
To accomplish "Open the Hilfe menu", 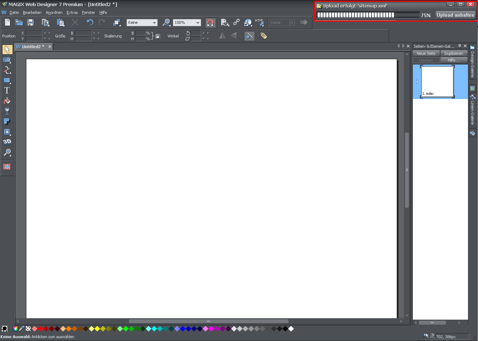I will pyautogui.click(x=103, y=12).
